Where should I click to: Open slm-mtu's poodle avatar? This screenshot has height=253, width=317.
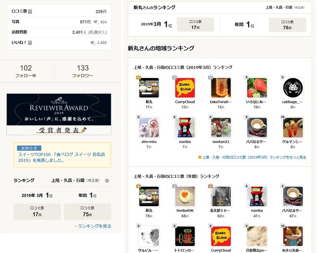click(x=149, y=127)
